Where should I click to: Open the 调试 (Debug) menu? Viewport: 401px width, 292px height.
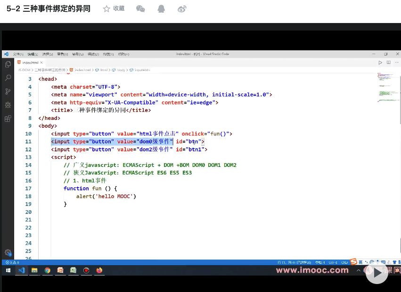(x=93, y=54)
